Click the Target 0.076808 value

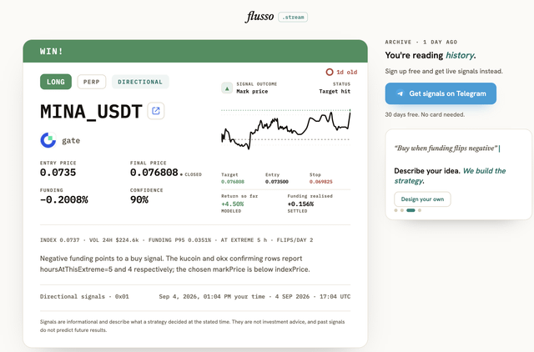point(233,182)
